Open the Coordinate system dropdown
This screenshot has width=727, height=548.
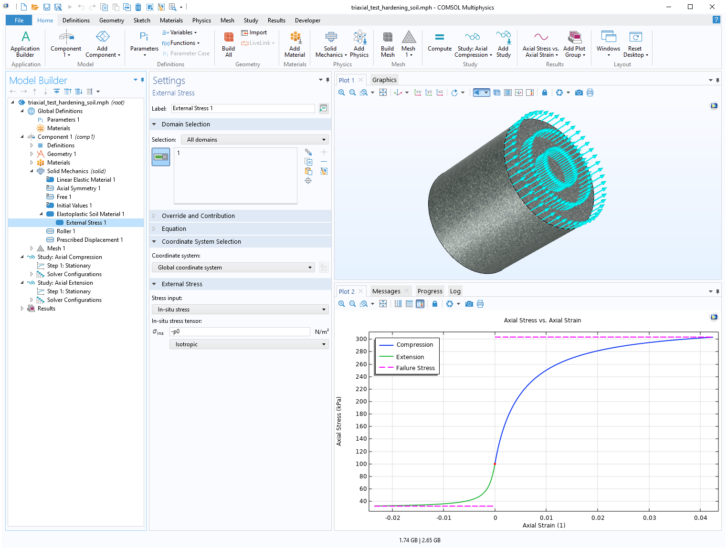tap(233, 268)
